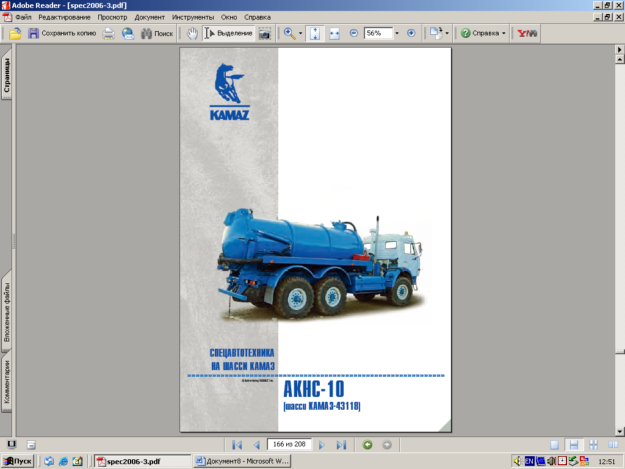Click the zoom out minus button
The width and height of the screenshot is (625, 469).
coord(353,33)
